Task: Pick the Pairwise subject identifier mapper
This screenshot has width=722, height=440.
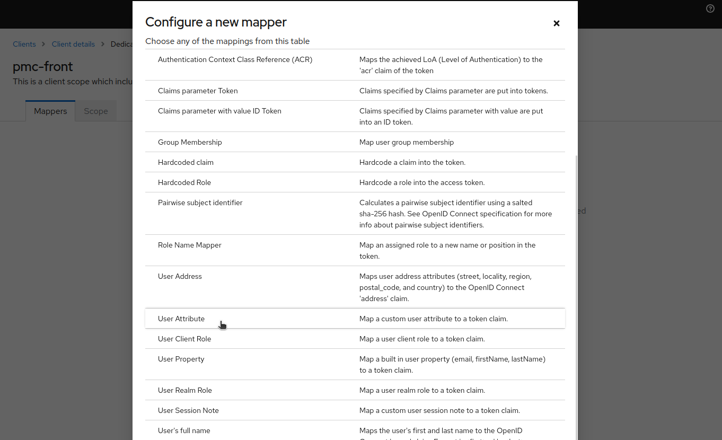Action: pos(200,203)
